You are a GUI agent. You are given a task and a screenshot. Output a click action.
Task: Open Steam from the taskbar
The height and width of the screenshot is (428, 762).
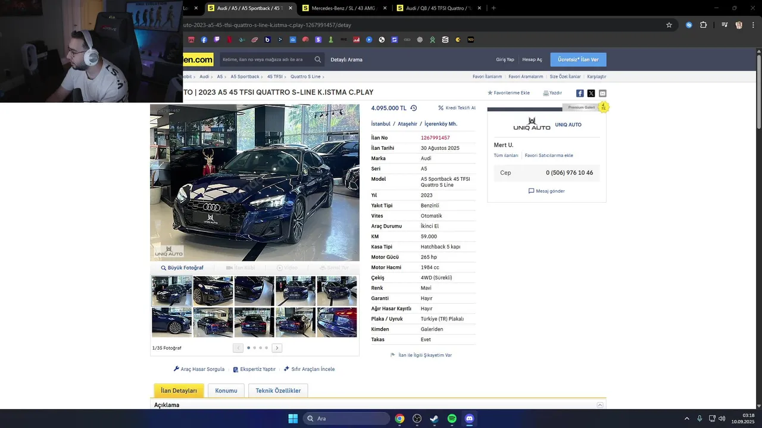[x=434, y=418]
